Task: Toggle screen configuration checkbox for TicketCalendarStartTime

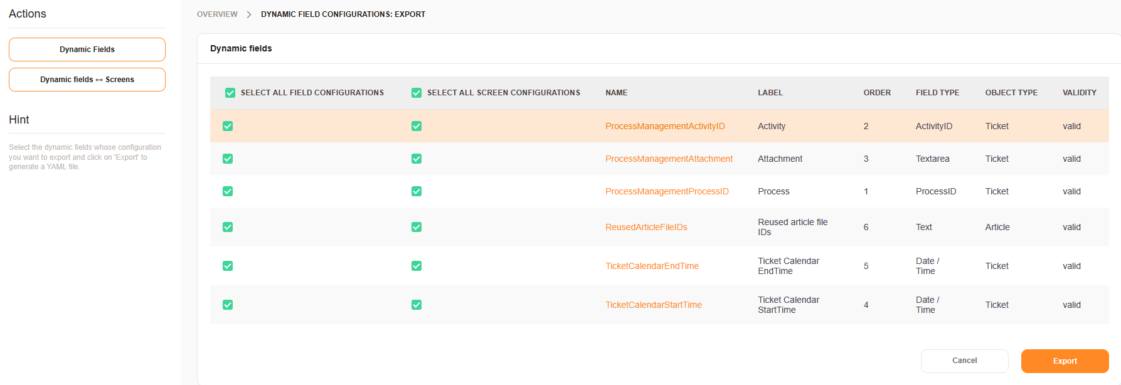Action: coord(417,305)
